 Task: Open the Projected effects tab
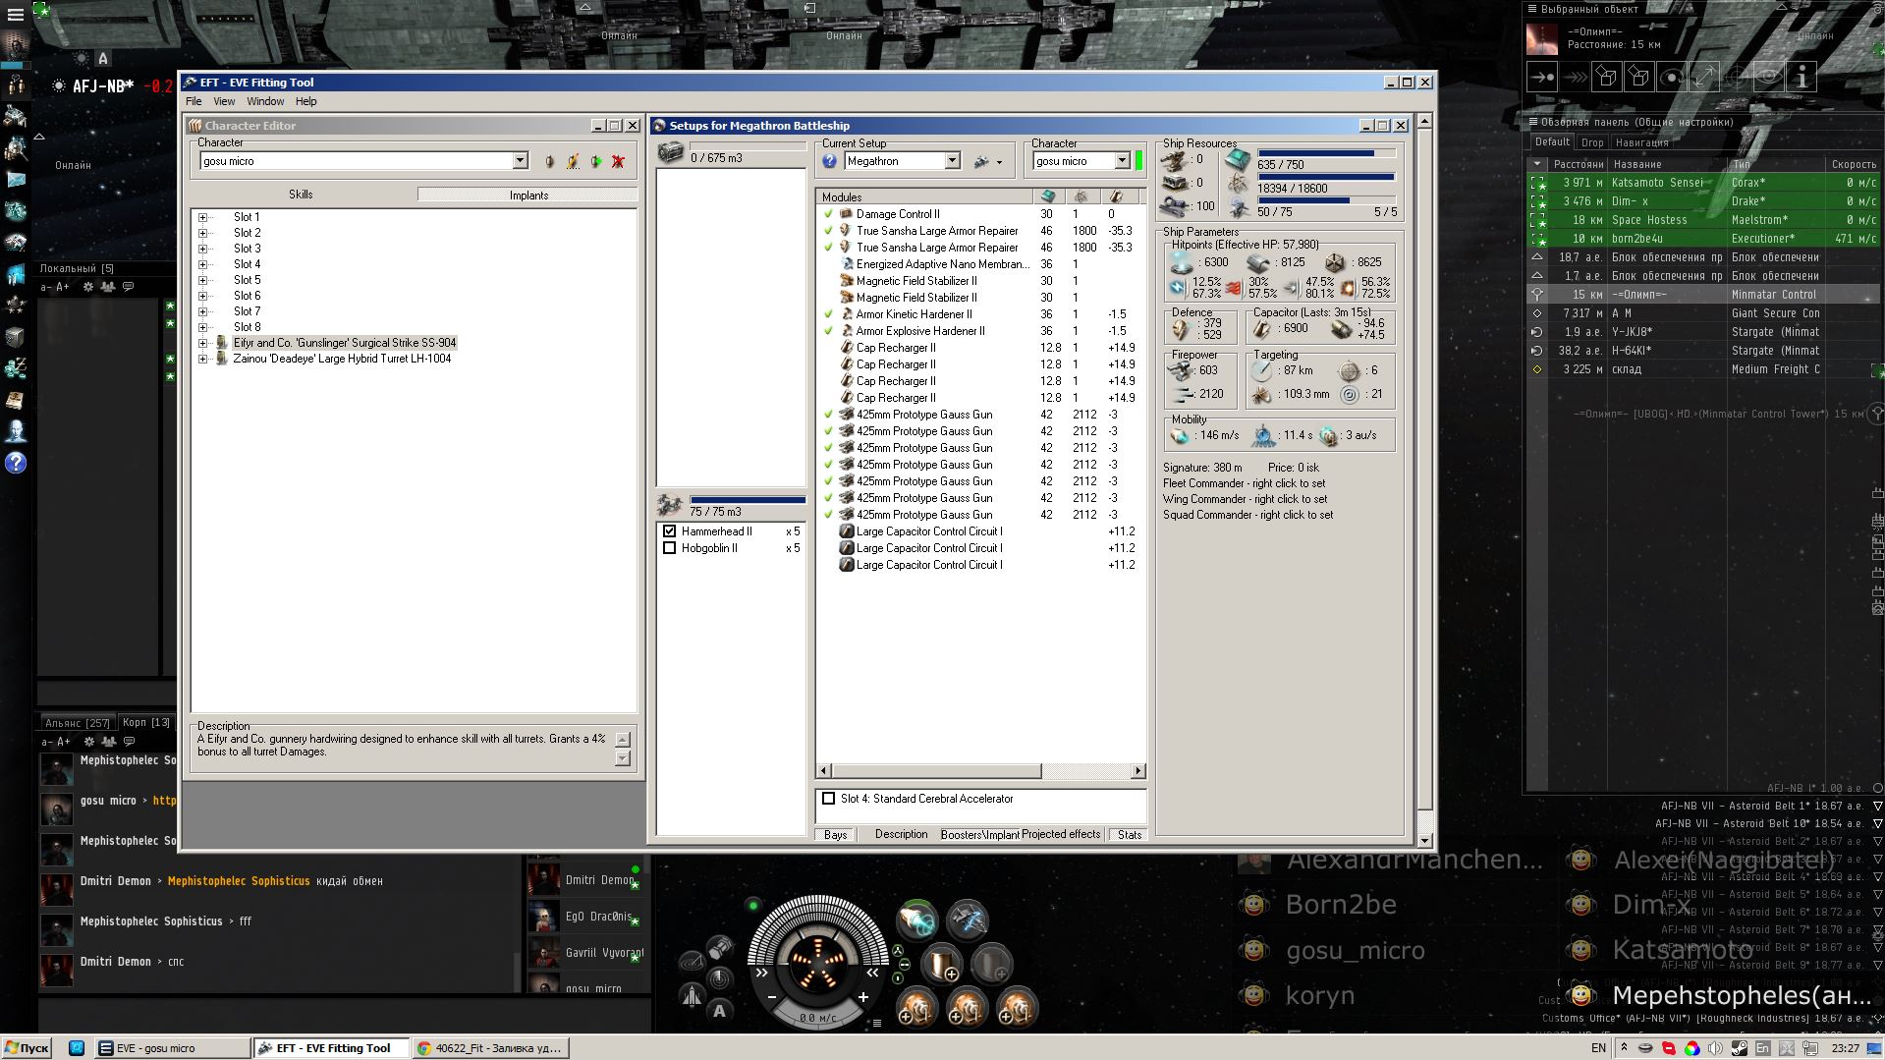pyautogui.click(x=1061, y=834)
